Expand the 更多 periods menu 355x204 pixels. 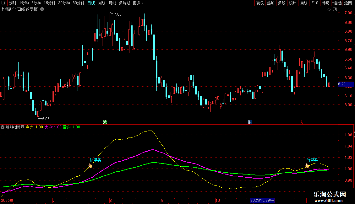138,3
